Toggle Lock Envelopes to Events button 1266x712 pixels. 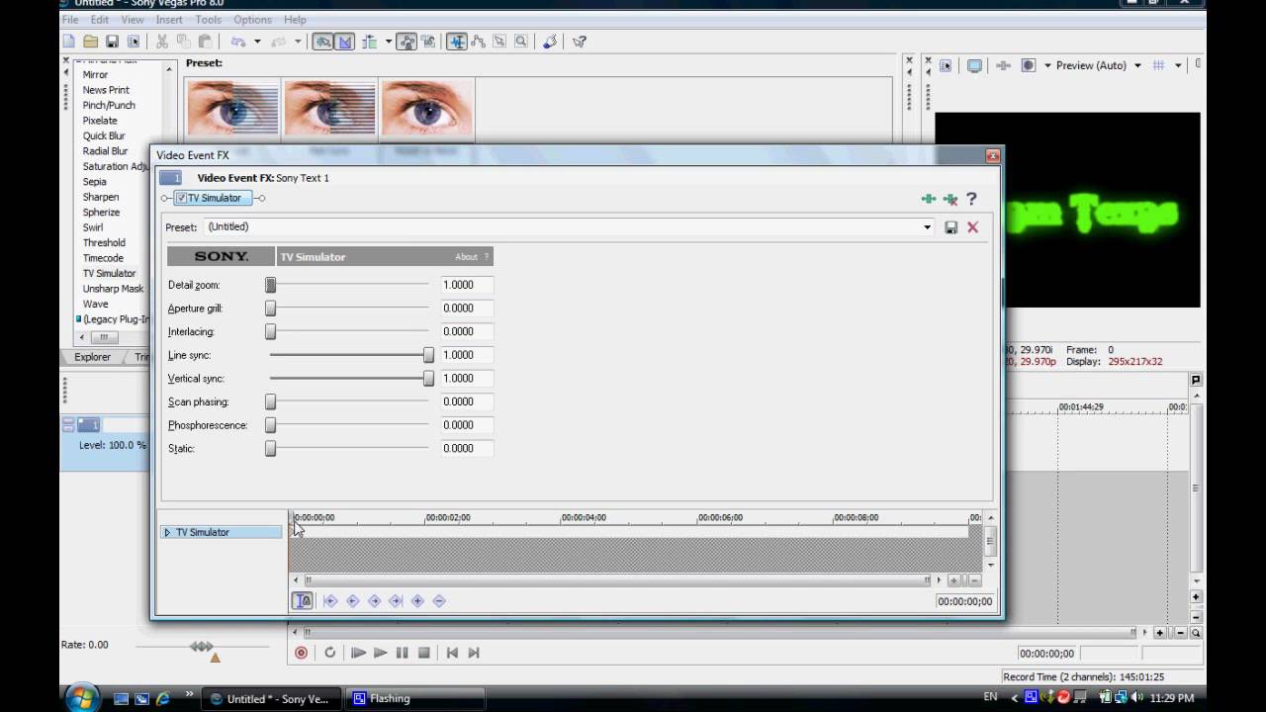coord(407,42)
